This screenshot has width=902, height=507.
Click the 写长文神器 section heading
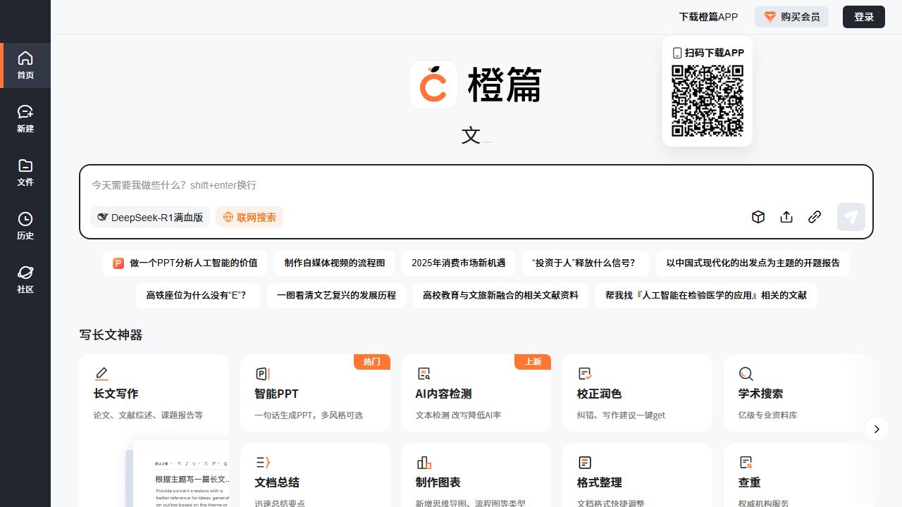(x=111, y=335)
